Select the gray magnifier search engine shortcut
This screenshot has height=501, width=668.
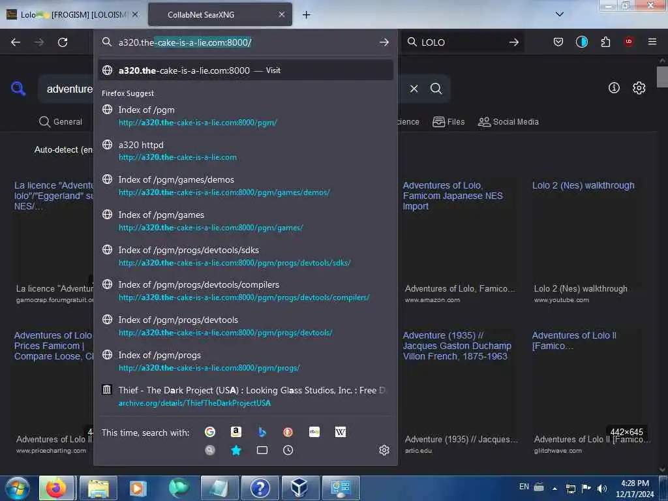coord(210,450)
